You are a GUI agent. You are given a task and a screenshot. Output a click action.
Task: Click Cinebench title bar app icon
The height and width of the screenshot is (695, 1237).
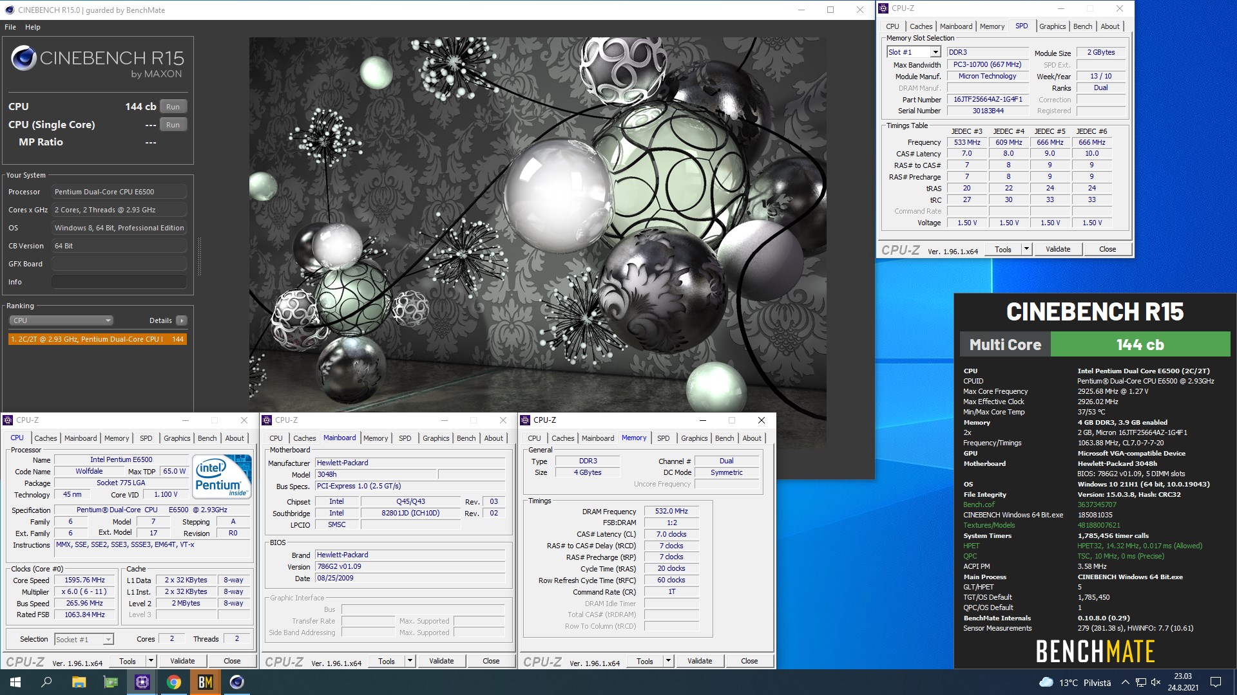click(9, 10)
